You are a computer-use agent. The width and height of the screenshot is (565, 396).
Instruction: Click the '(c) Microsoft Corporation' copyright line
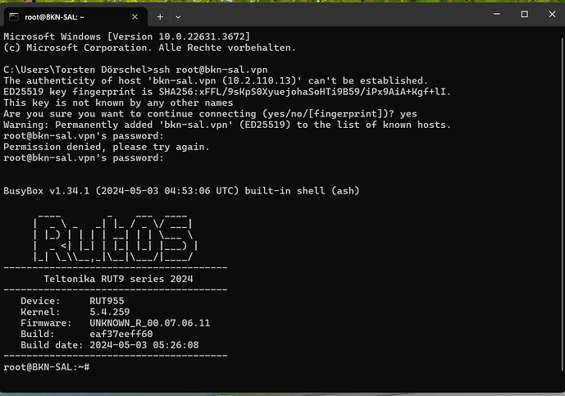coord(149,48)
